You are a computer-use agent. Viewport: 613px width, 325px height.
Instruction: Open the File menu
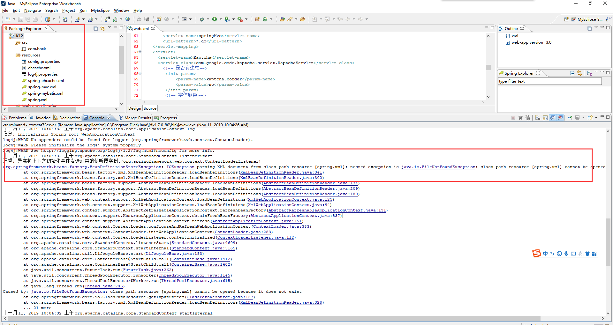pos(5,11)
